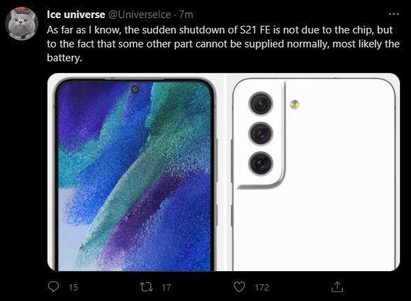Viewport: 411px width, 301px height.
Task: Select the retweet count 17
Action: point(166,287)
